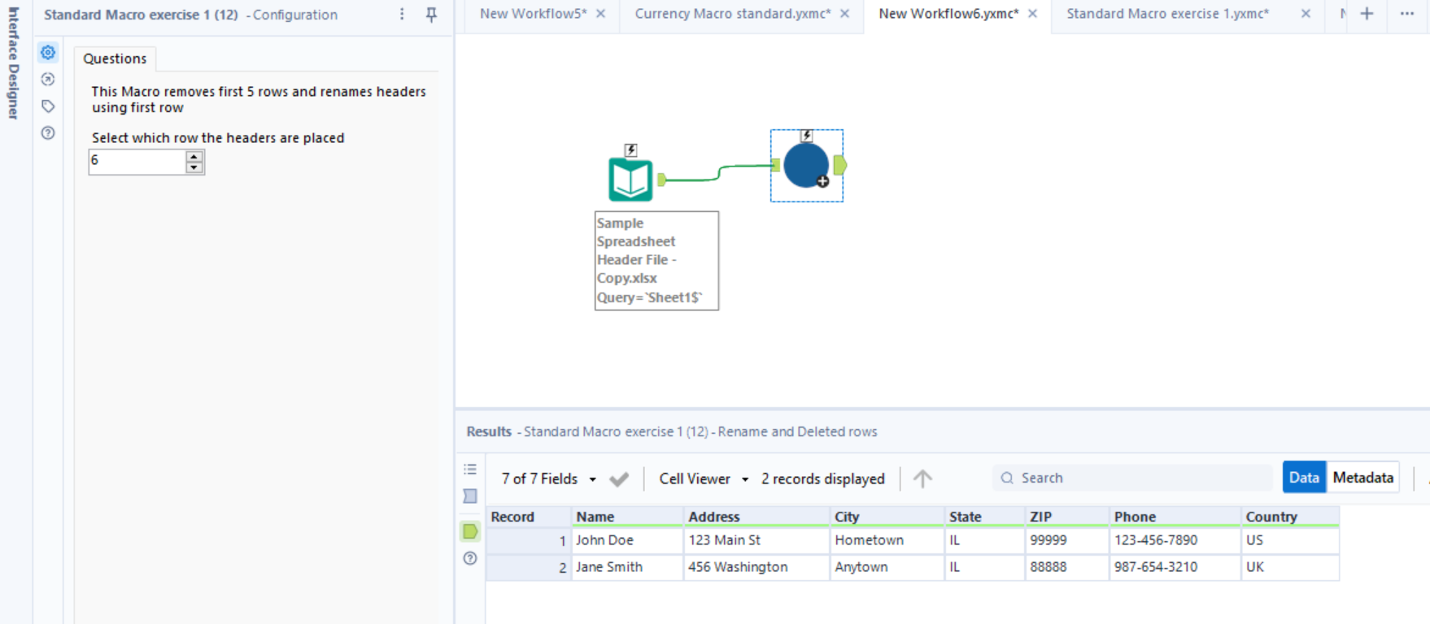This screenshot has width=1430, height=624.
Task: Close the New Workflow5 tab
Action: click(600, 14)
